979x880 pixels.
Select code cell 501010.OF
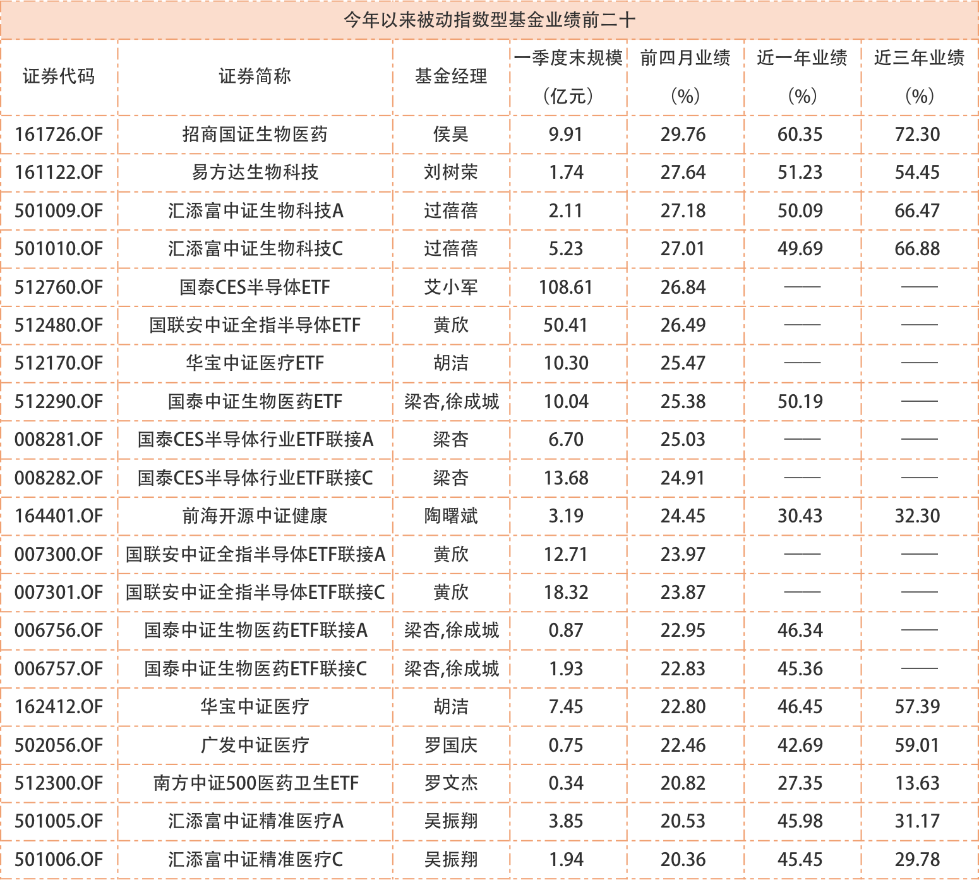[59, 249]
